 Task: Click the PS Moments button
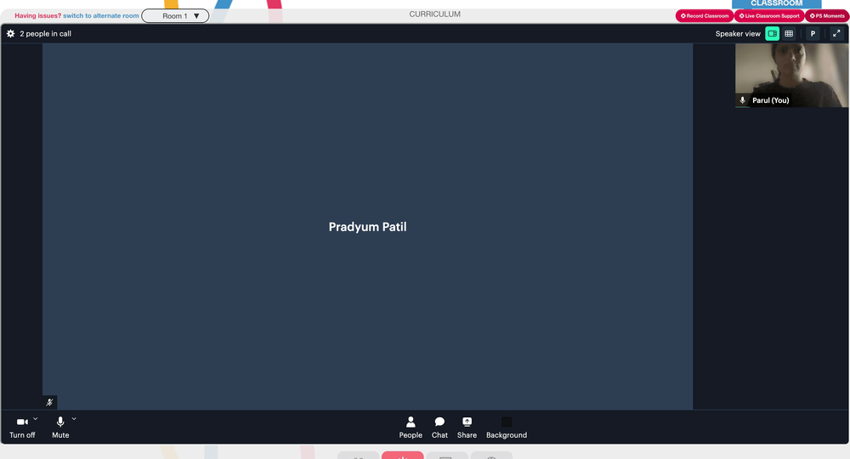coord(827,15)
